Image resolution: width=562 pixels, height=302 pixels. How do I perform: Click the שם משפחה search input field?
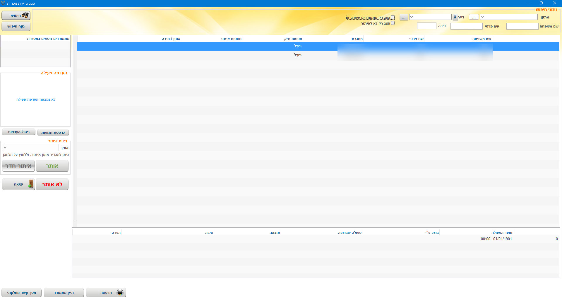[x=522, y=26]
